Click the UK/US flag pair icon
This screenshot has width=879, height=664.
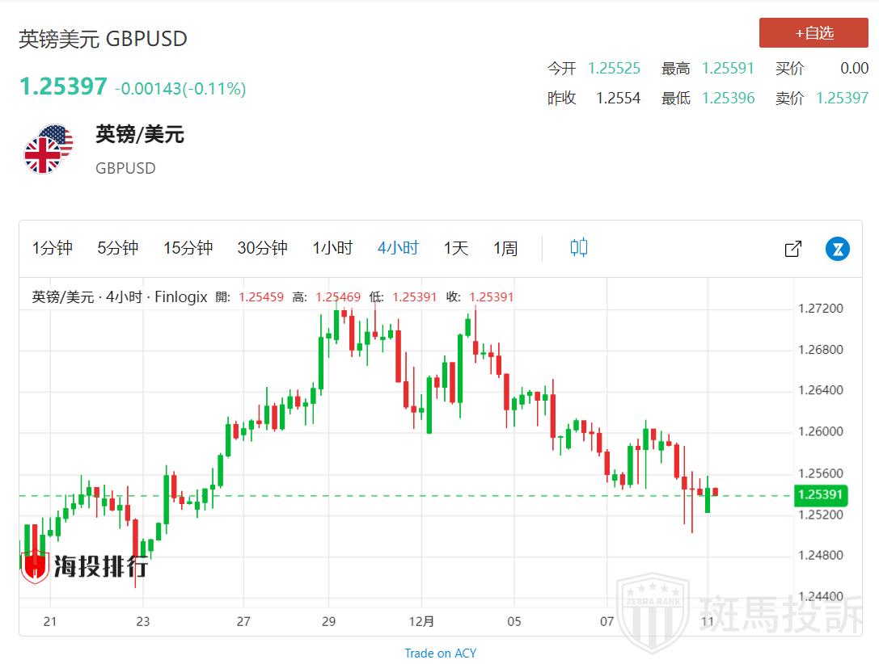[x=48, y=149]
